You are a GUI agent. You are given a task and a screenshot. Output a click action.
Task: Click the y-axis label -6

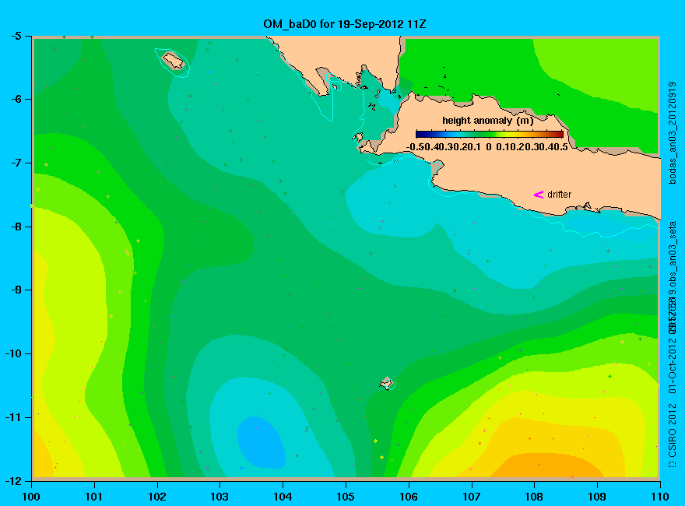(16, 99)
